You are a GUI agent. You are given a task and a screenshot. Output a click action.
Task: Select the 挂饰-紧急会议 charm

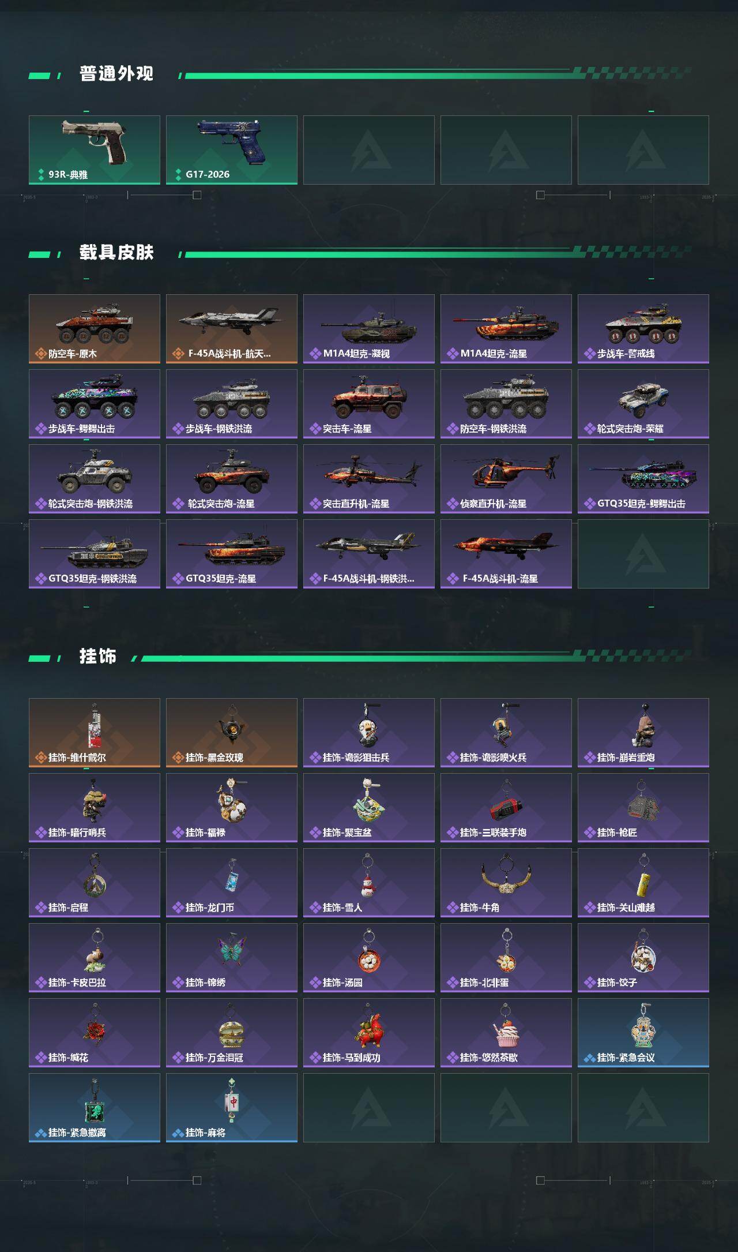point(643,1033)
